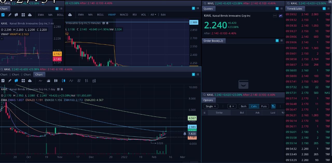Toggle the VWAP indicator on 5-minute chart
This screenshot has width=332, height=163.
point(112,15)
